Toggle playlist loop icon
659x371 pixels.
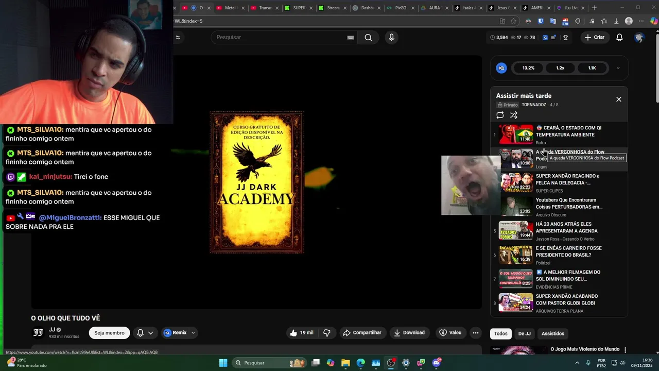500,115
